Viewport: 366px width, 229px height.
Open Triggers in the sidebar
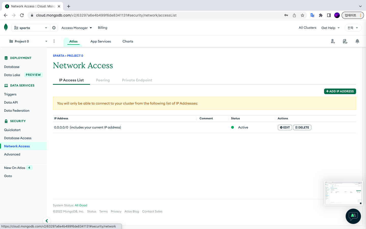pyautogui.click(x=10, y=94)
